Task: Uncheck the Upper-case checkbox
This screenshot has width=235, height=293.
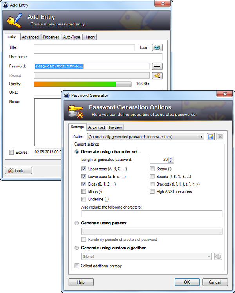Action: click(x=84, y=169)
